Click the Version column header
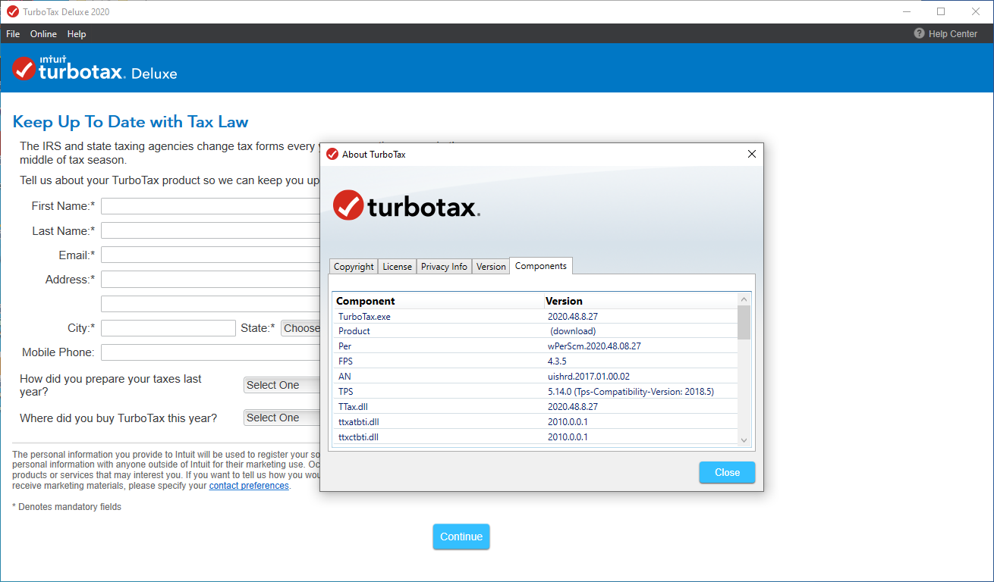The image size is (994, 582). click(640, 301)
